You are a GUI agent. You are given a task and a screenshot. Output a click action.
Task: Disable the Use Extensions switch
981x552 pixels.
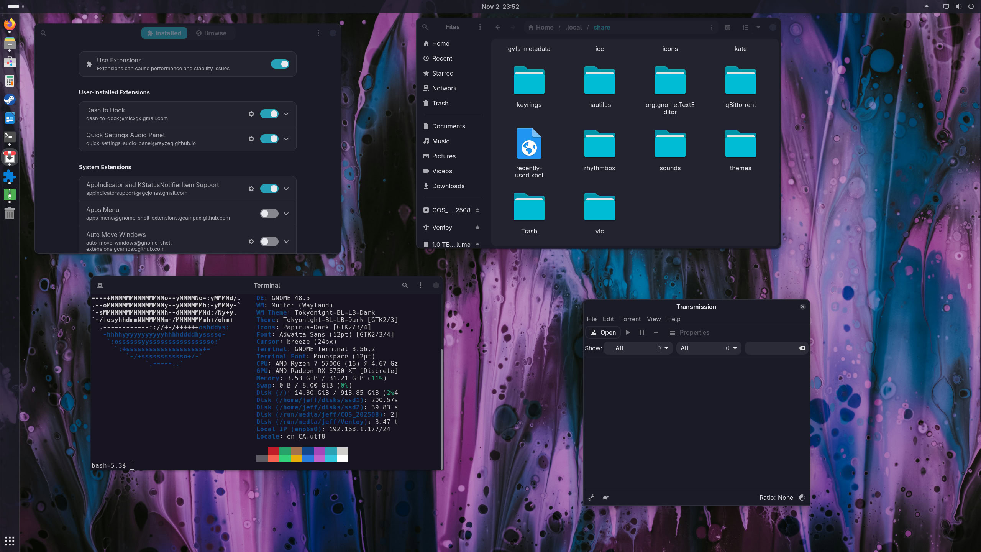(280, 64)
